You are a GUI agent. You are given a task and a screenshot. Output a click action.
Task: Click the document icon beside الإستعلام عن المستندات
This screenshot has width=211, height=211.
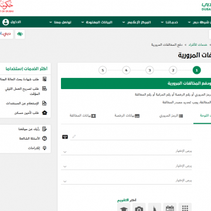[45, 103]
